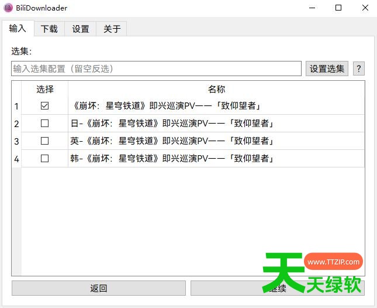
Task: Open the 下载 tab
Action: pos(49,29)
